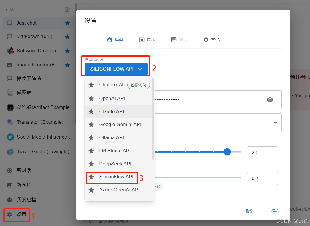Viewport: 310px width, 226px height.
Task: Click the provider list scrollbar
Action: click(153, 119)
